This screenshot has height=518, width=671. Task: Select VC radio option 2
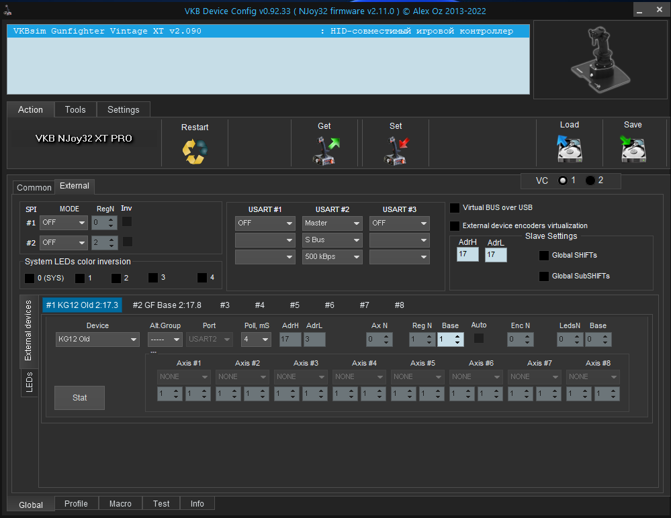[x=590, y=180]
